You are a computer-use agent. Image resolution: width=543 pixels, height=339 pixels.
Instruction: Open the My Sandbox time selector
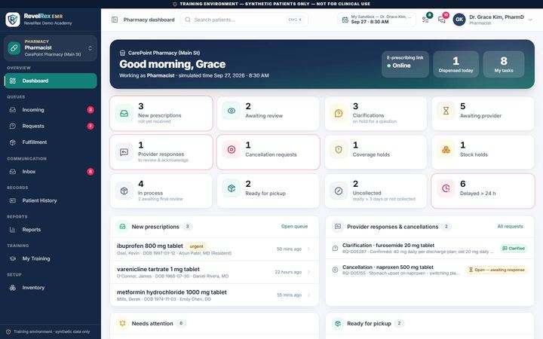[377, 20]
